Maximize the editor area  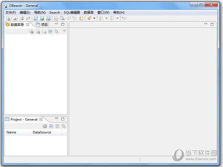(212, 24)
